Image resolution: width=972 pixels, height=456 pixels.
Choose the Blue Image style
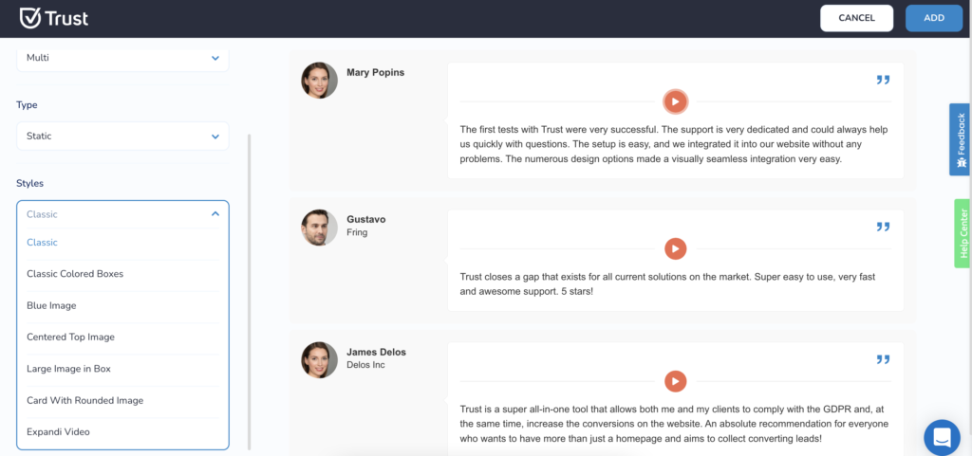[x=122, y=305]
